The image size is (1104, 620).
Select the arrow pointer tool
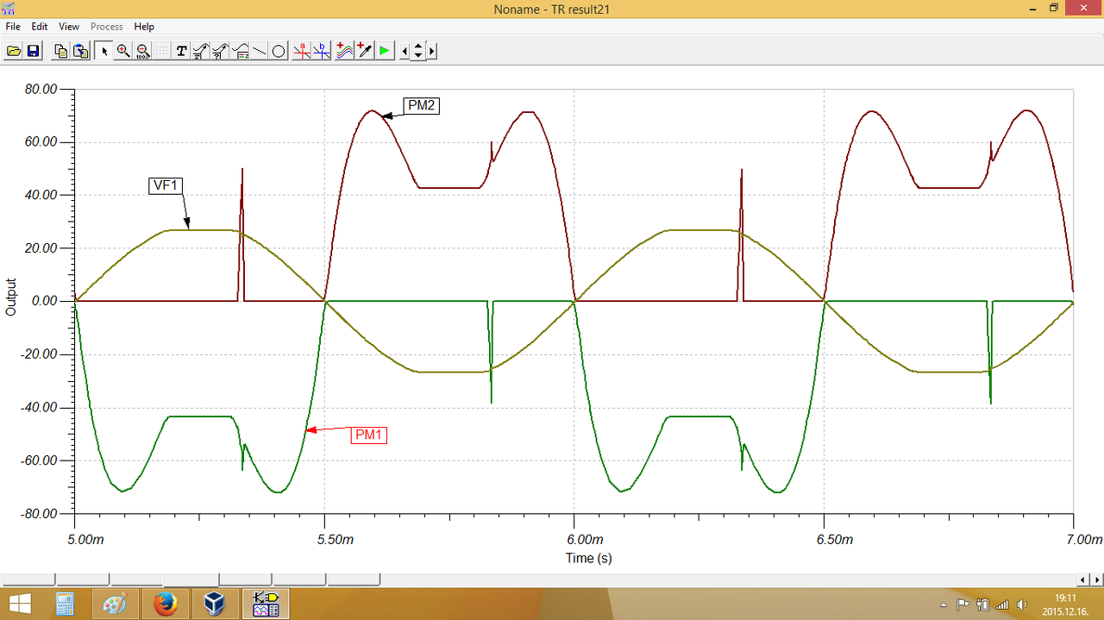pos(104,51)
